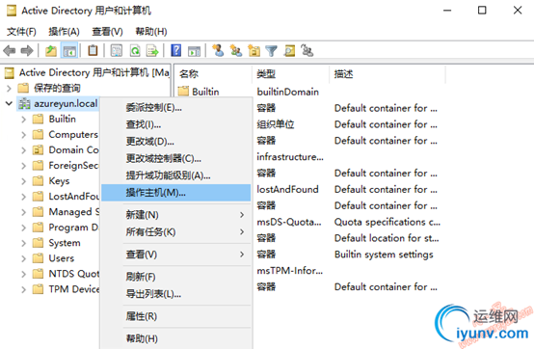The height and width of the screenshot is (349, 534).
Task: Open the 帮助(H) menu in menu bar
Action: [151, 32]
